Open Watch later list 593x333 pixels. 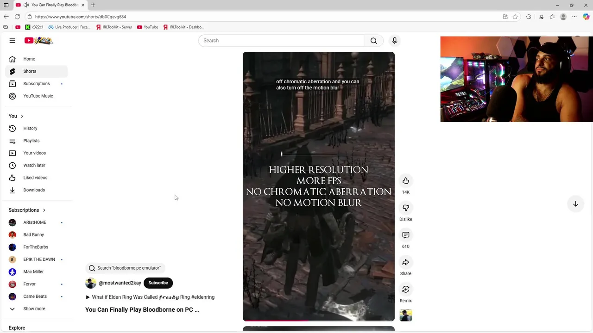(x=37, y=166)
